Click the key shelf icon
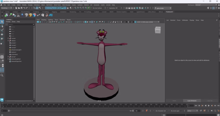This screenshot has width=220, height=116. (38, 15)
